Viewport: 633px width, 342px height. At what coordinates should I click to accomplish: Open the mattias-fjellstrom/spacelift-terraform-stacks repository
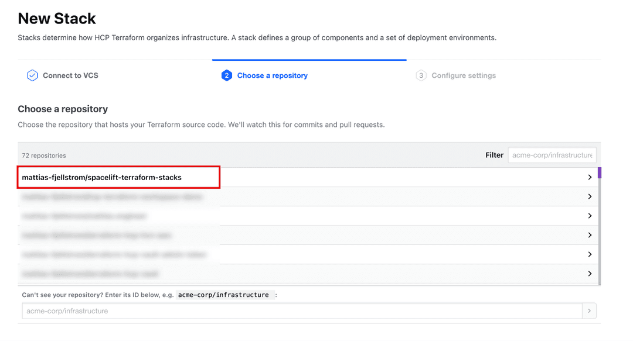coord(101,177)
